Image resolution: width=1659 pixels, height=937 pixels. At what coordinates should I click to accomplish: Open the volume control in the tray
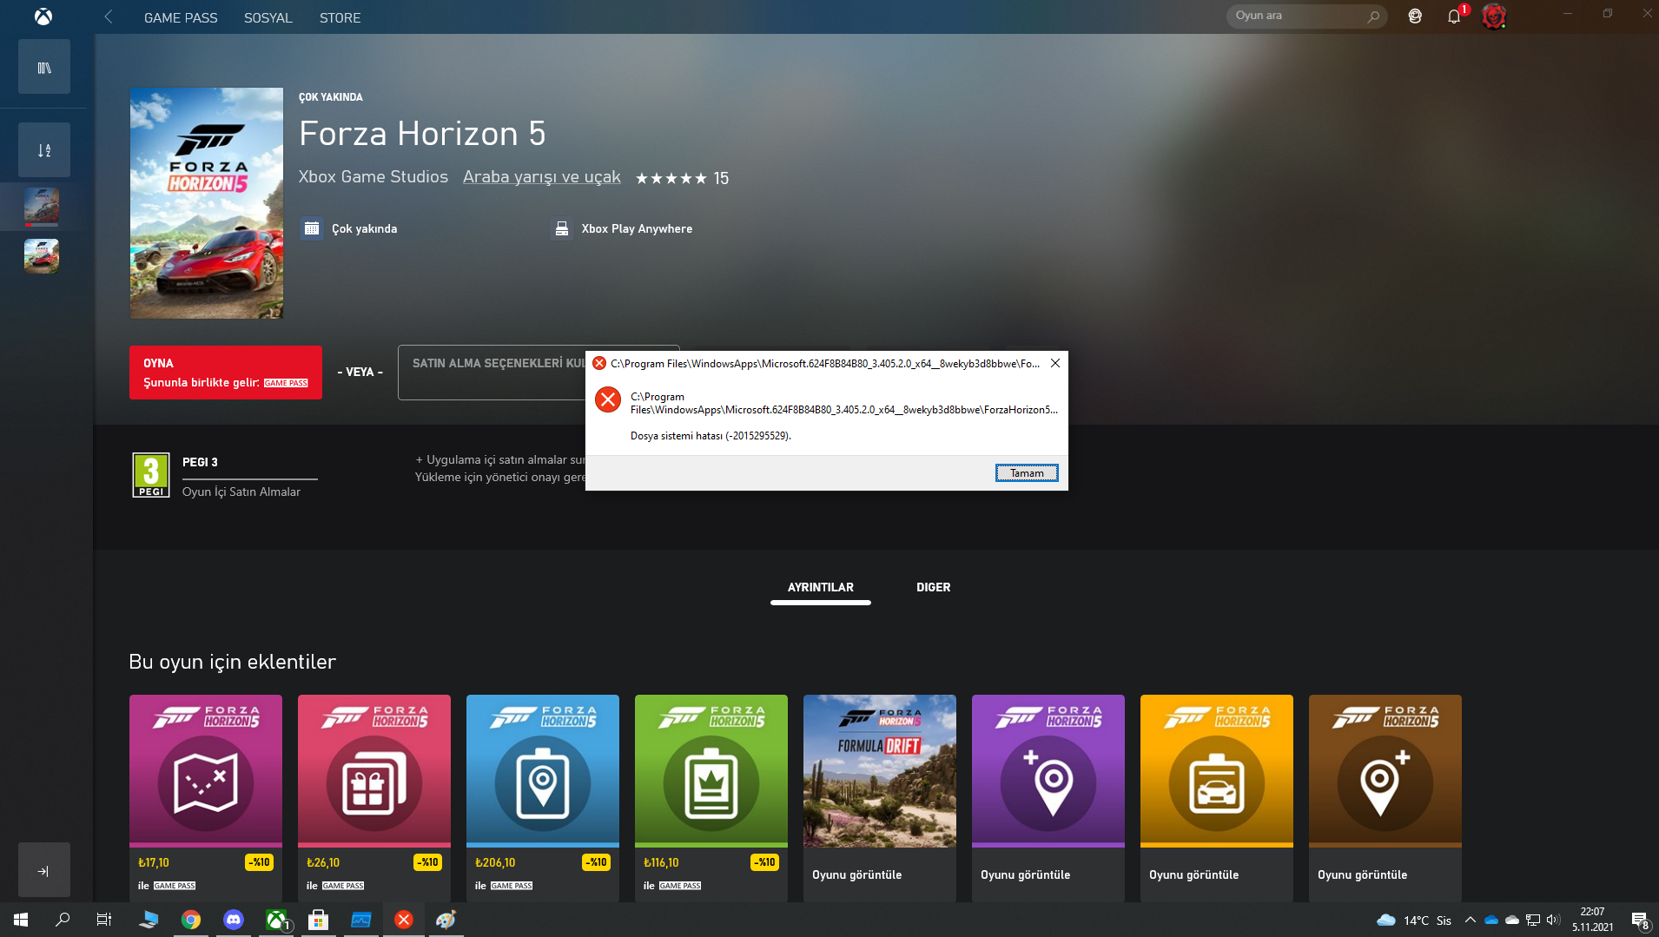coord(1554,920)
